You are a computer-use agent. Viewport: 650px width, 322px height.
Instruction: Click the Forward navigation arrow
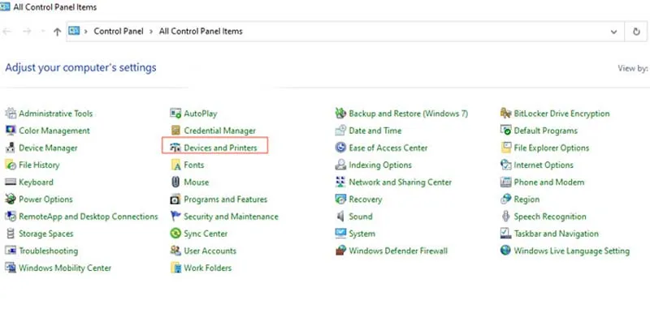(27, 32)
